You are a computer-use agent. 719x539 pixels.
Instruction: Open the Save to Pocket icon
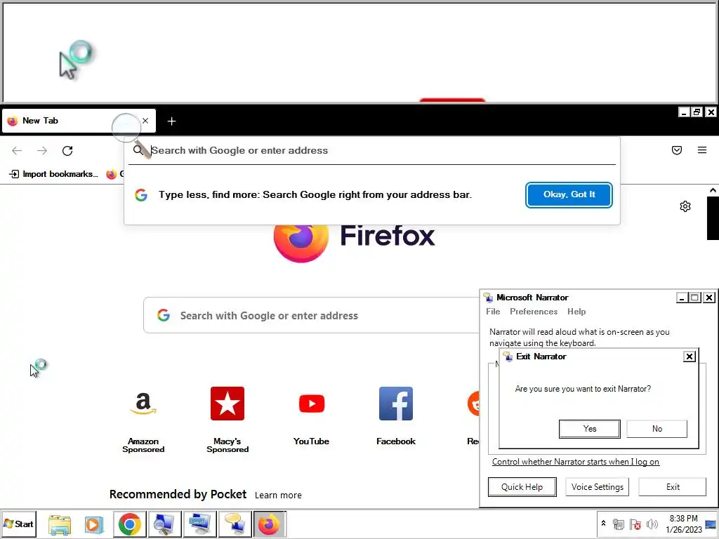[677, 150]
